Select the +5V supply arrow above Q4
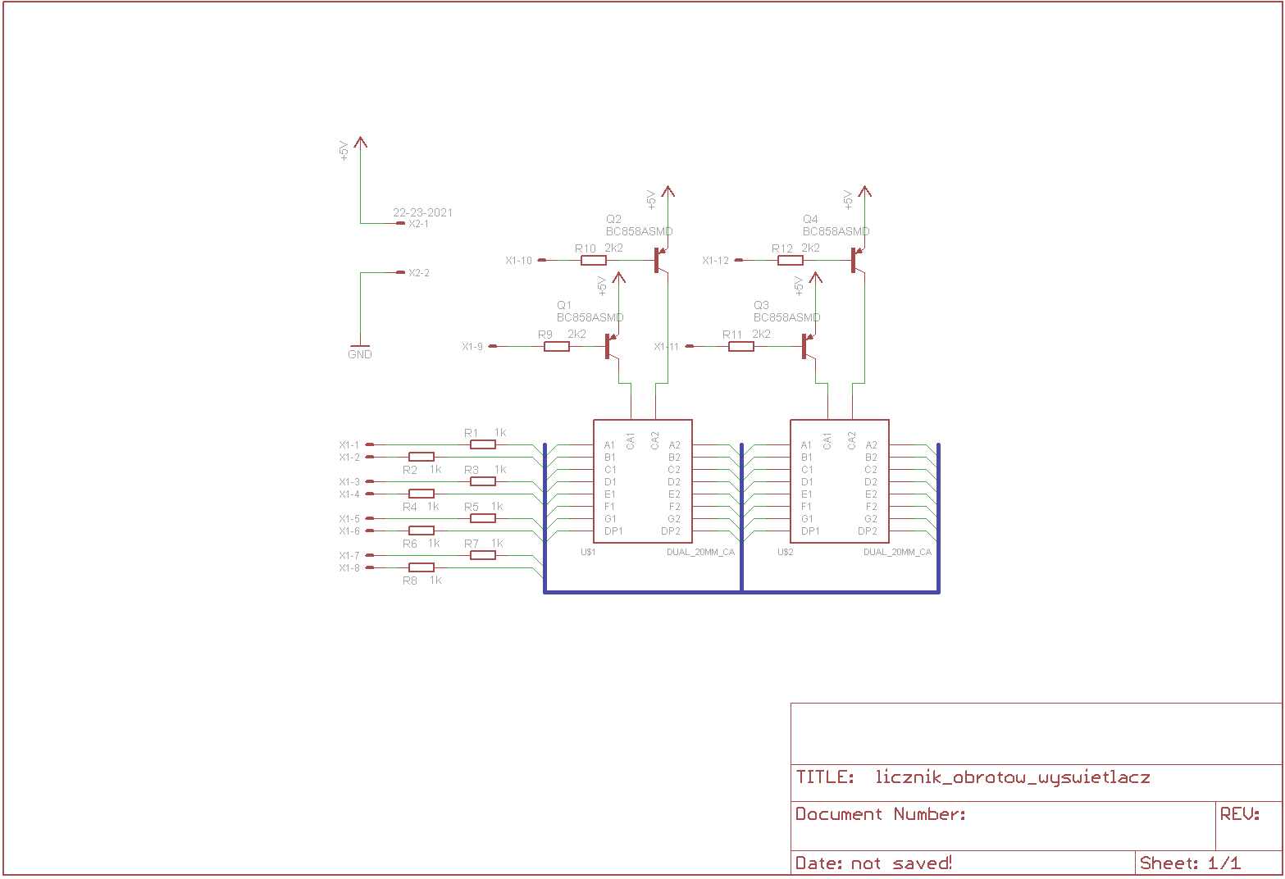The image size is (1285, 879). click(864, 192)
